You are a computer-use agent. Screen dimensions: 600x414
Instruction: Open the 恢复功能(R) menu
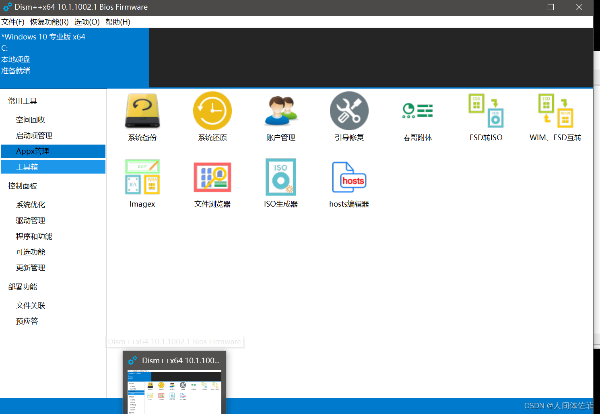point(49,22)
